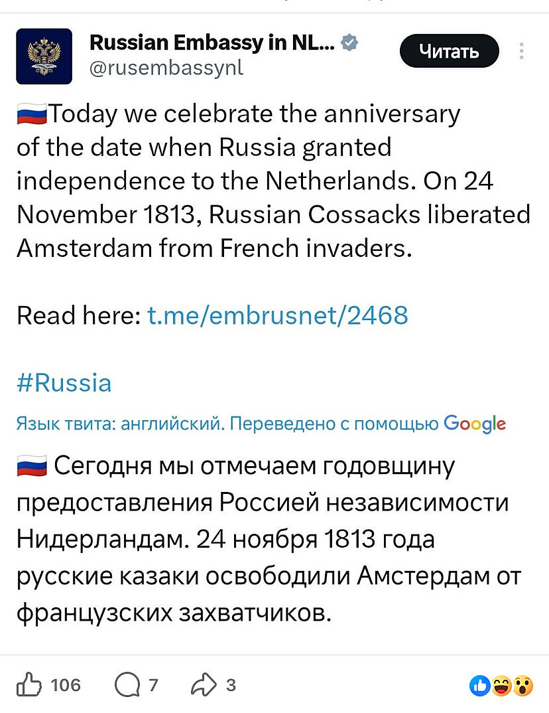Click the Язык твита translation notice
The width and height of the screenshot is (549, 713).
pyautogui.click(x=227, y=424)
